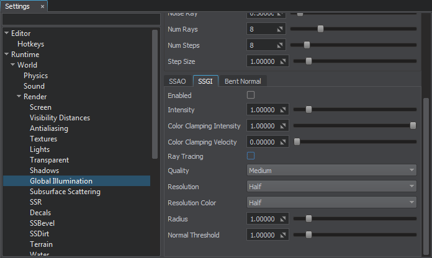Collapse the Render tree node
The height and width of the screenshot is (258, 432).
click(19, 97)
